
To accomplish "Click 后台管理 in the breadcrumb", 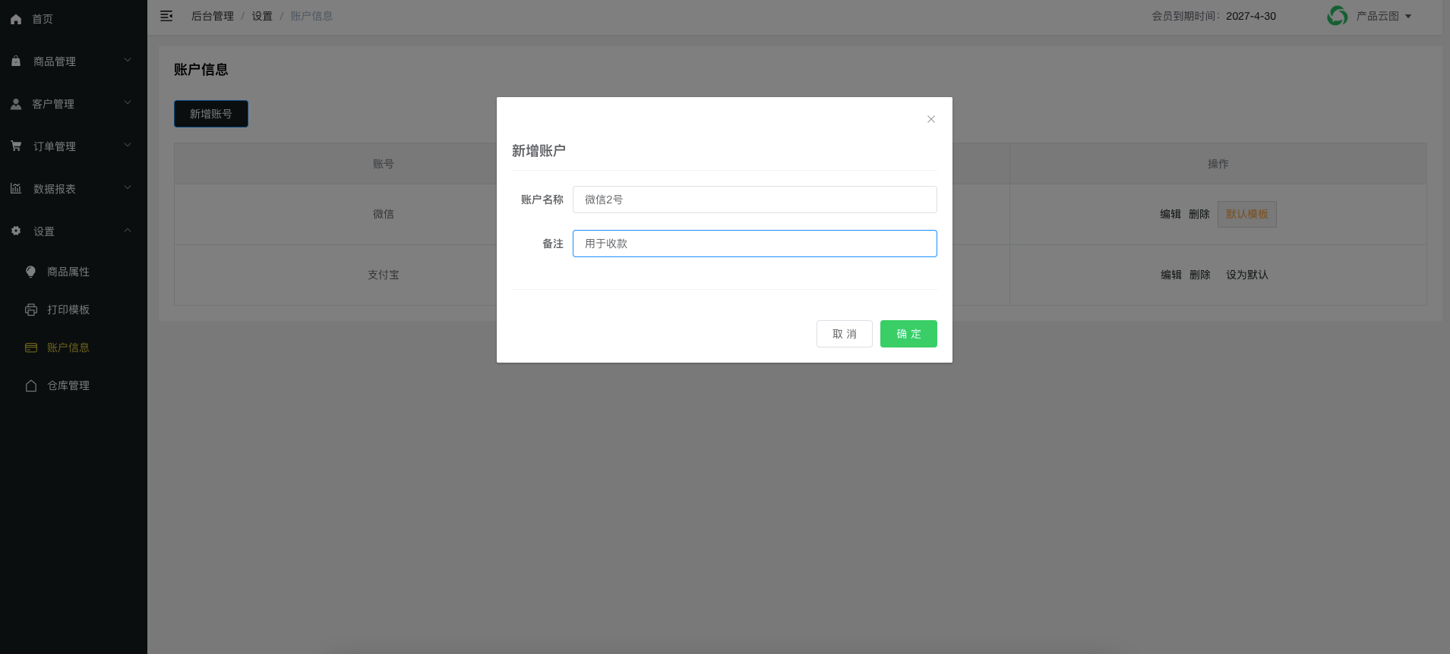I will pyautogui.click(x=213, y=16).
